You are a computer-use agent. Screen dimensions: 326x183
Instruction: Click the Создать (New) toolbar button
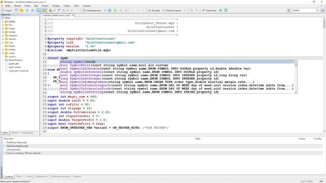(7, 10)
